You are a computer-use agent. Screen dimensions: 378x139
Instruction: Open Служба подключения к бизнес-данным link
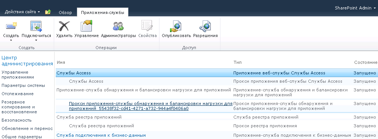click(101, 135)
